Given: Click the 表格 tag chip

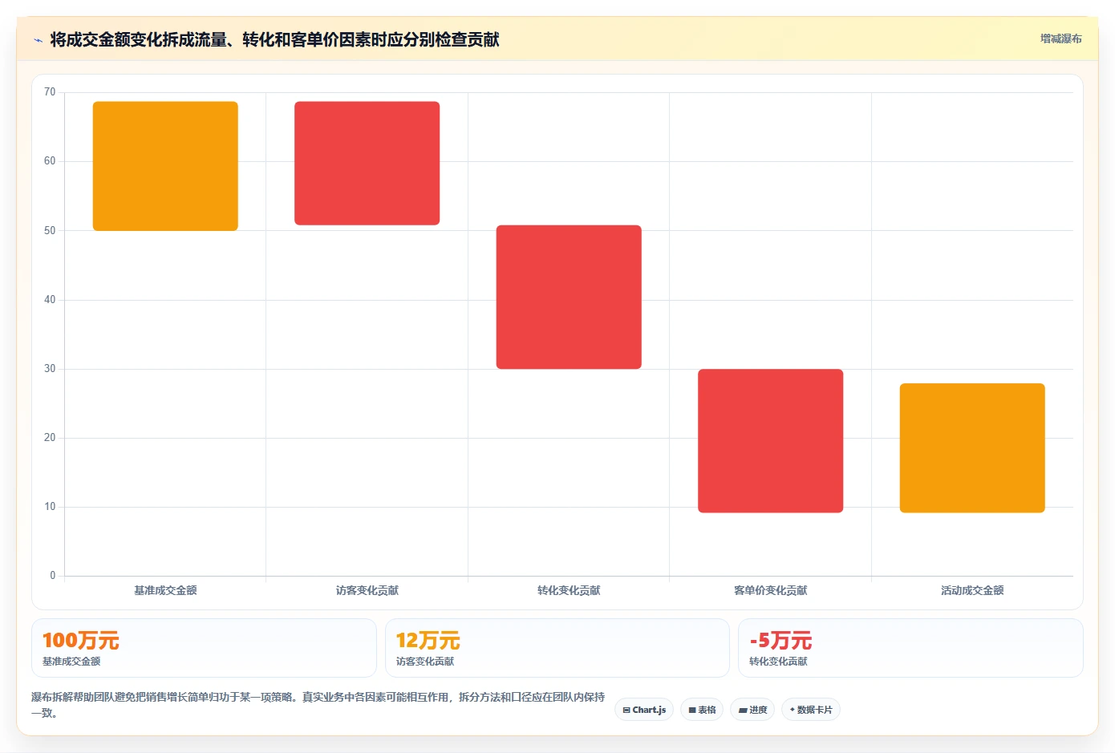Looking at the screenshot, I should 702,710.
